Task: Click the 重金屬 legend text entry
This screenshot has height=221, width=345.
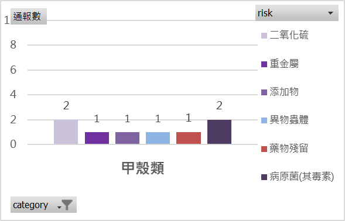Action: point(284,64)
